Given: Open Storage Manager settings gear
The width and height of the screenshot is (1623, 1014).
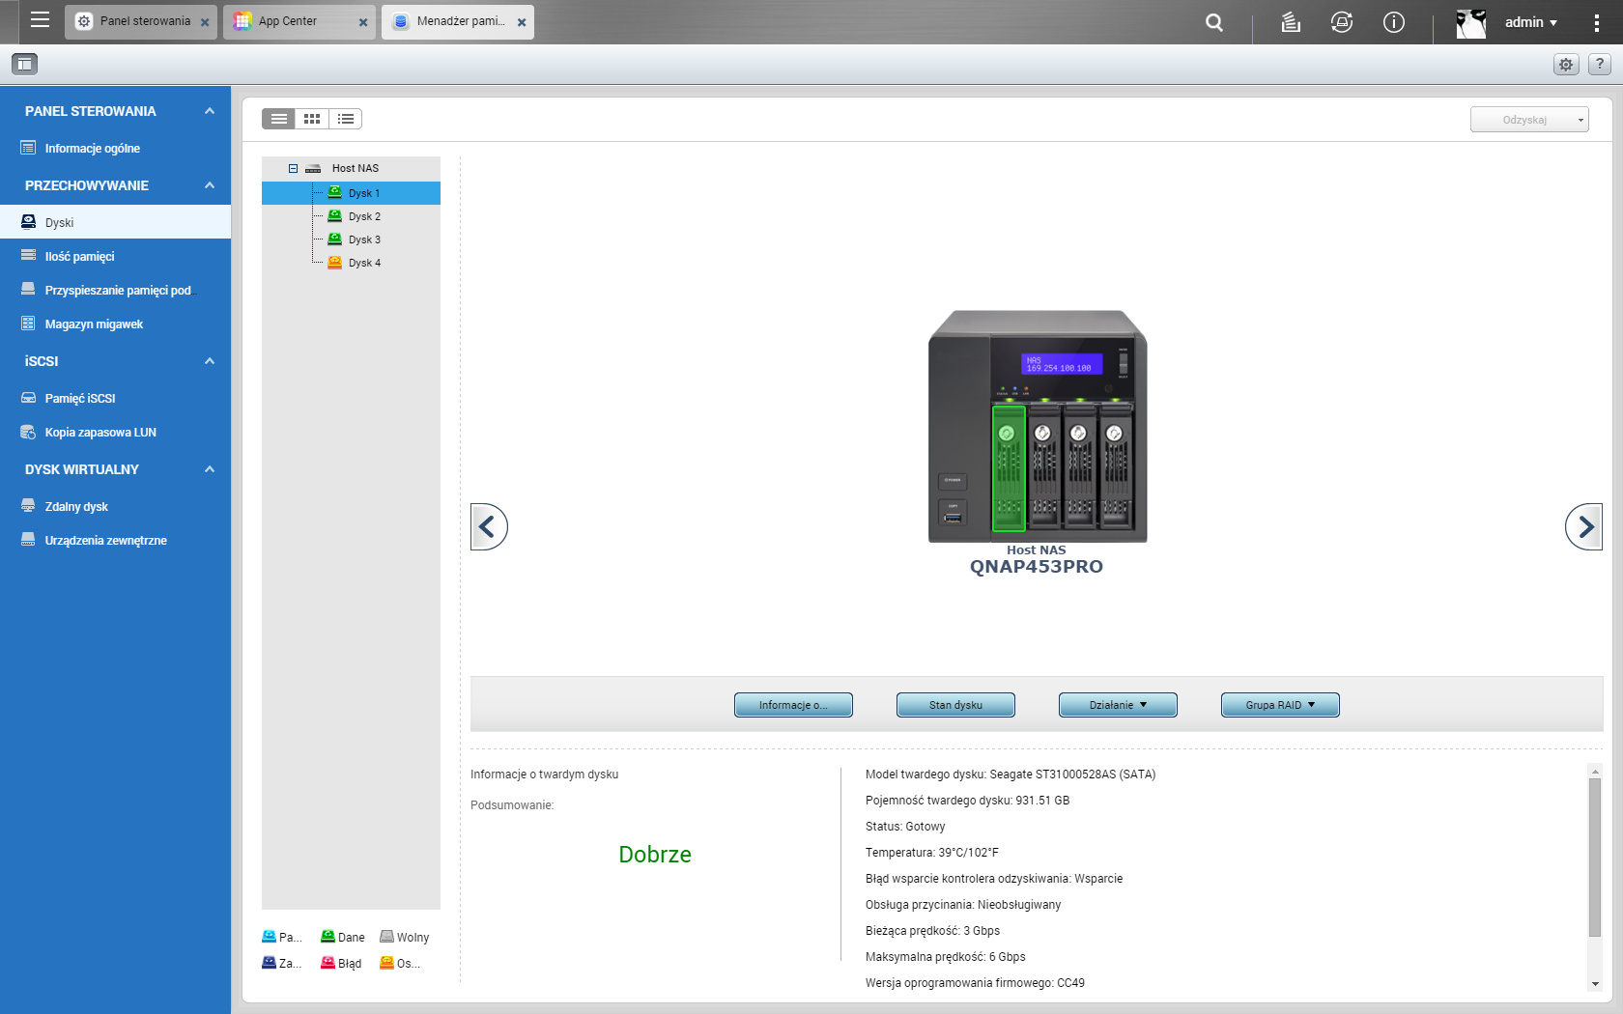Looking at the screenshot, I should 1566,64.
